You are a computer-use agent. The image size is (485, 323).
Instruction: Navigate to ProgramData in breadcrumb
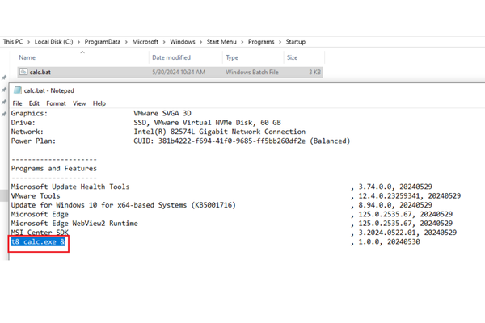tap(103, 42)
